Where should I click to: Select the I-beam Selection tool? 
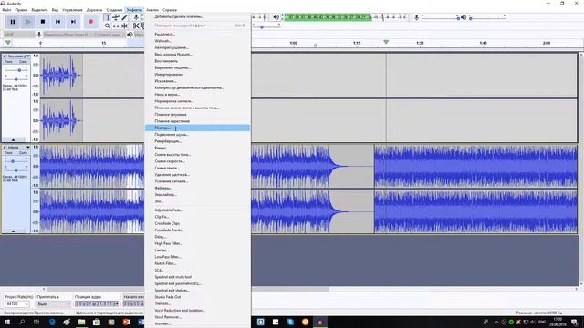click(108, 17)
